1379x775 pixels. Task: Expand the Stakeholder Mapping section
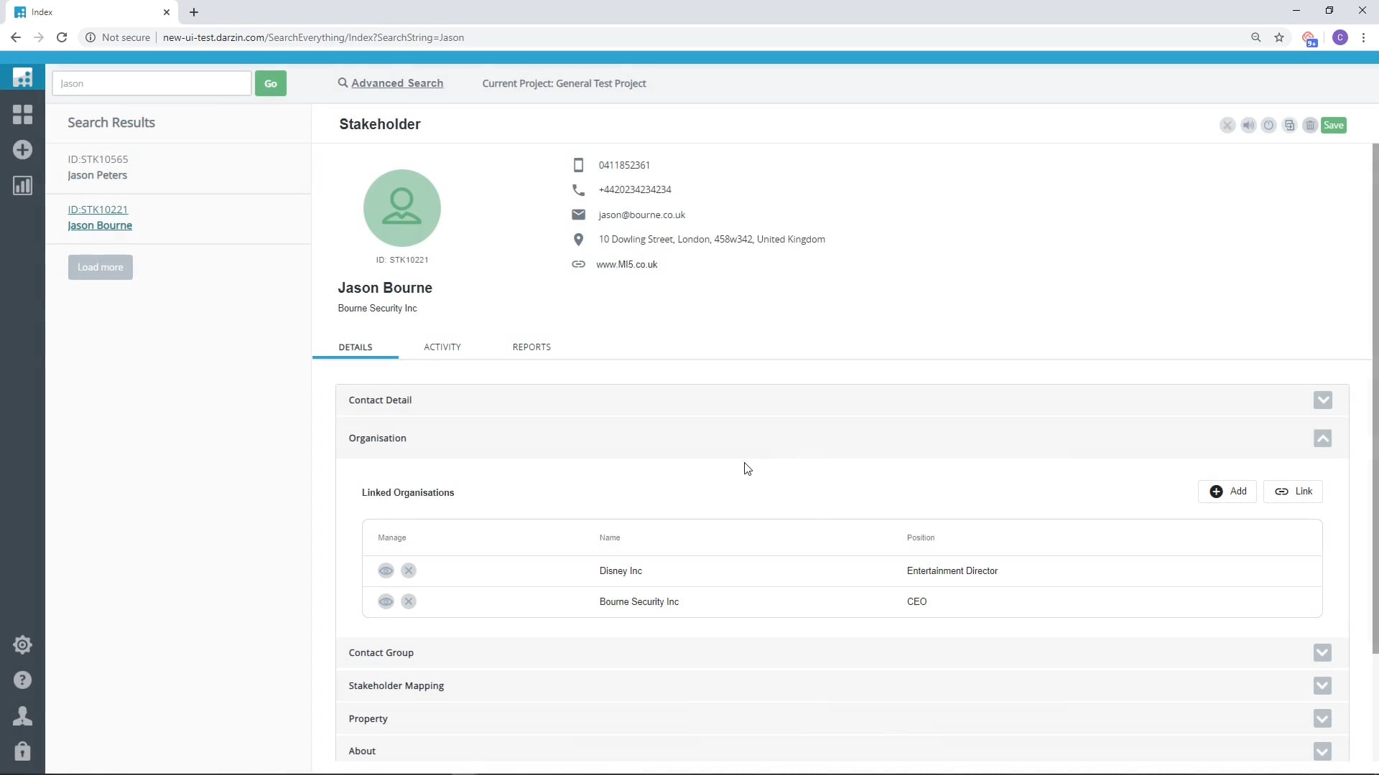[1322, 686]
